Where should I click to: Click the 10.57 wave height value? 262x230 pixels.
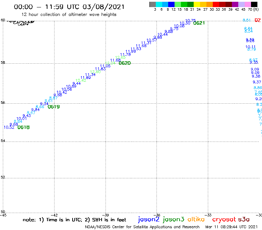pos(152,40)
